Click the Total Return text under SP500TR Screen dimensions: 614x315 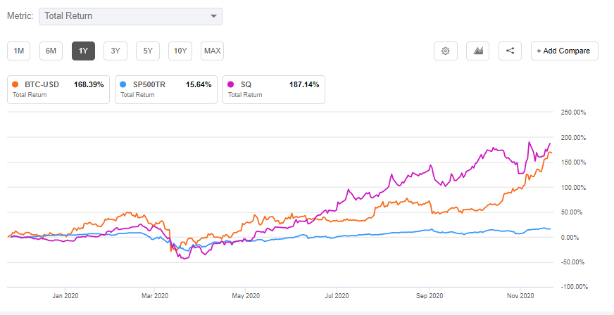pos(137,95)
